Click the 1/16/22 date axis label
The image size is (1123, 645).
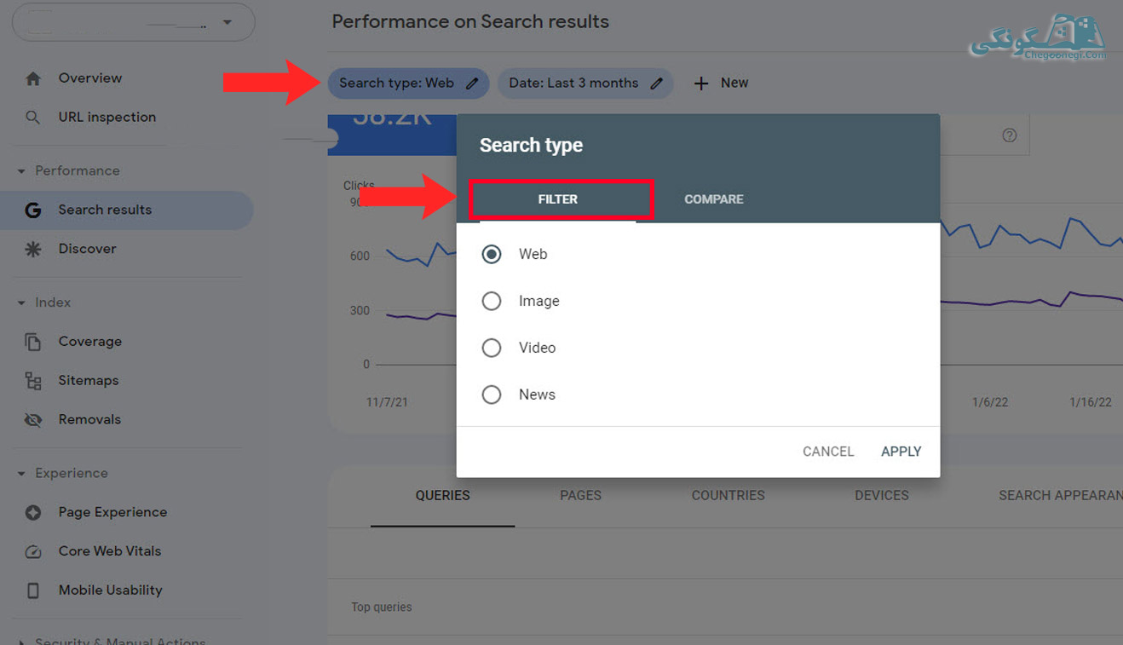(1091, 402)
